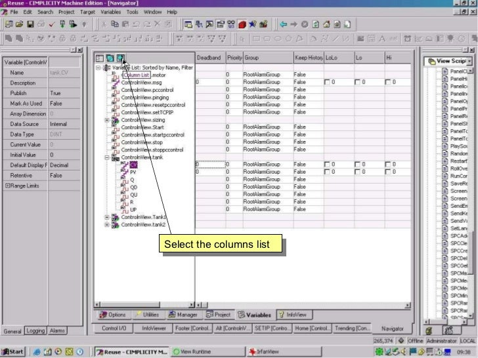The width and height of the screenshot is (478, 358).
Task: Click the Open project folder toolbar icon
Action: click(x=20, y=24)
